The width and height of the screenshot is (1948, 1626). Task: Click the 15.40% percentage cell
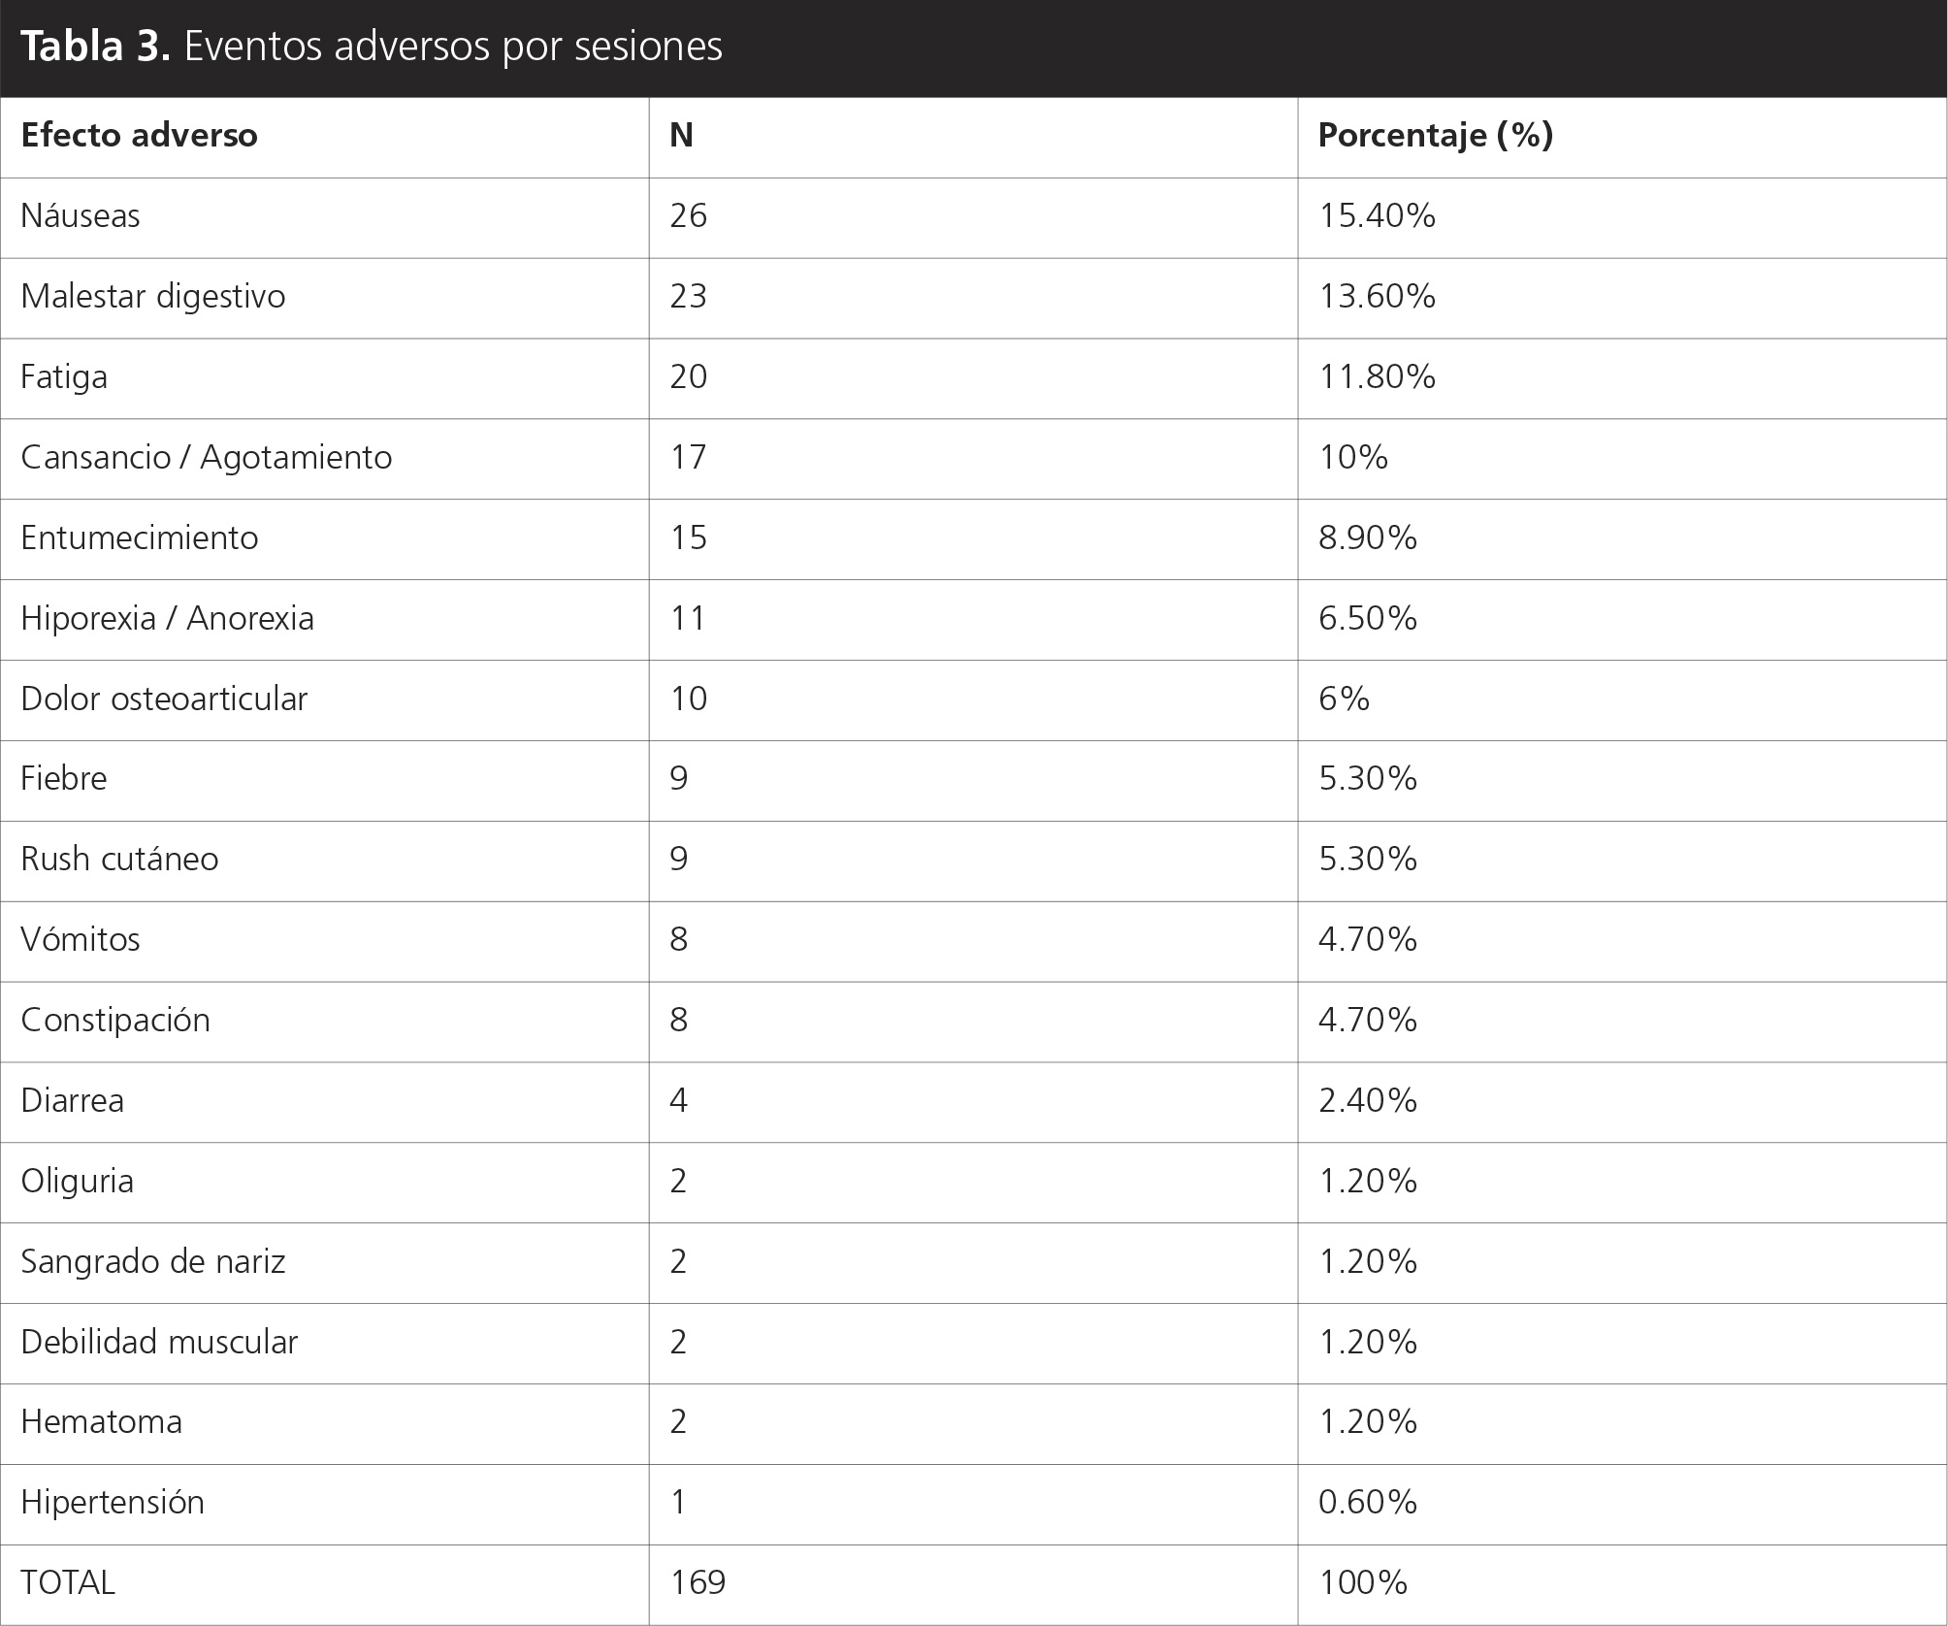click(1377, 215)
